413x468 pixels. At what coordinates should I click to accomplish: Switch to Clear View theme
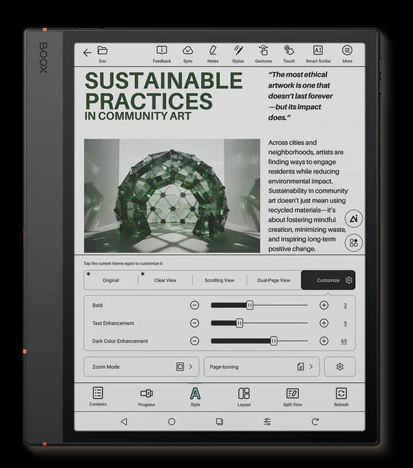pos(165,280)
